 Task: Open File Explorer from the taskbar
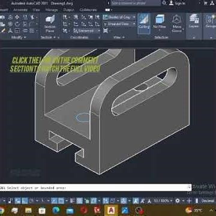tap(28, 211)
